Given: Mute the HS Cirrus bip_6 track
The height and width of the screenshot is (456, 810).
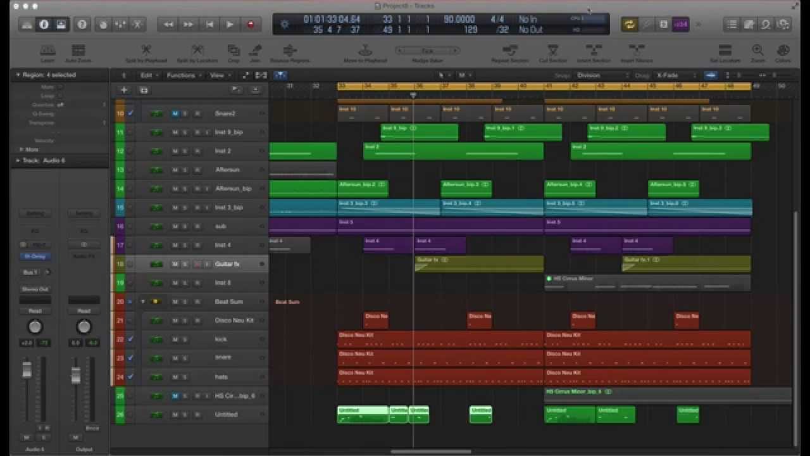Looking at the screenshot, I should [x=175, y=396].
